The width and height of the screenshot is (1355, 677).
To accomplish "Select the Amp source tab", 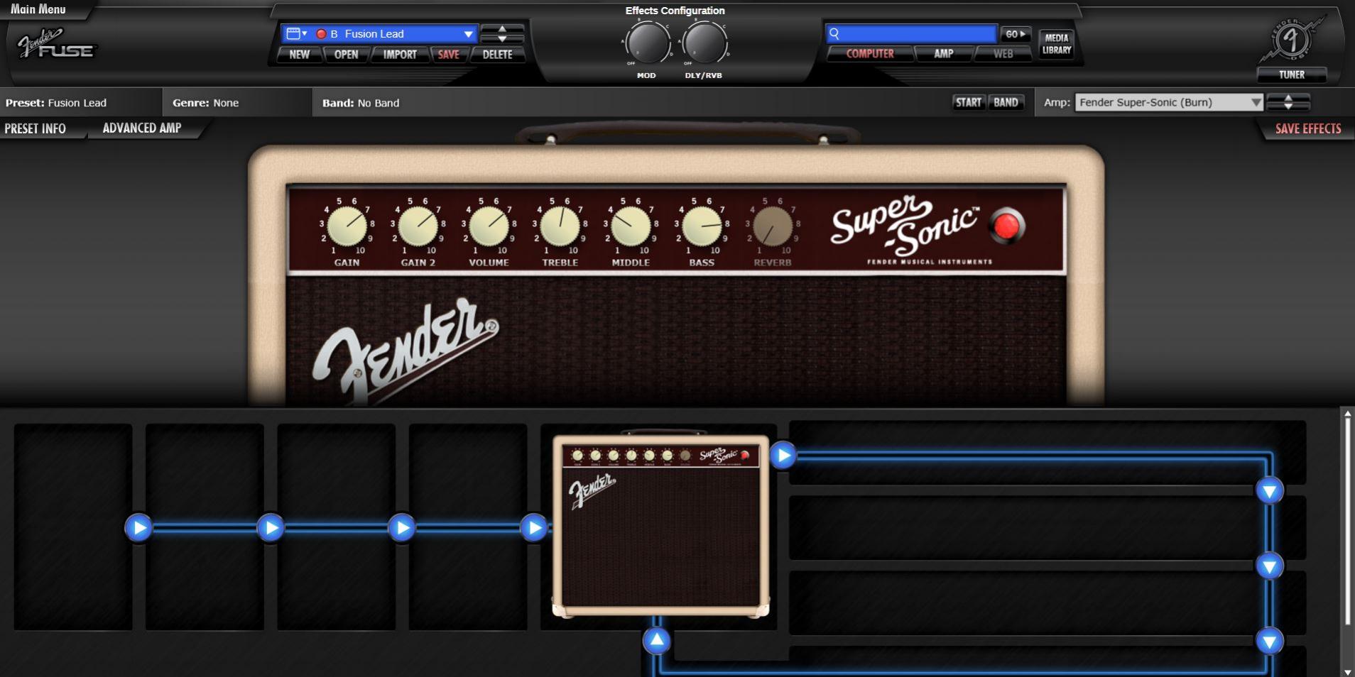I will tap(943, 53).
